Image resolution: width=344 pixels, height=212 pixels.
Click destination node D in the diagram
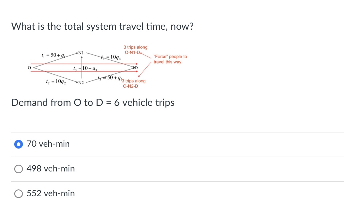135,67
